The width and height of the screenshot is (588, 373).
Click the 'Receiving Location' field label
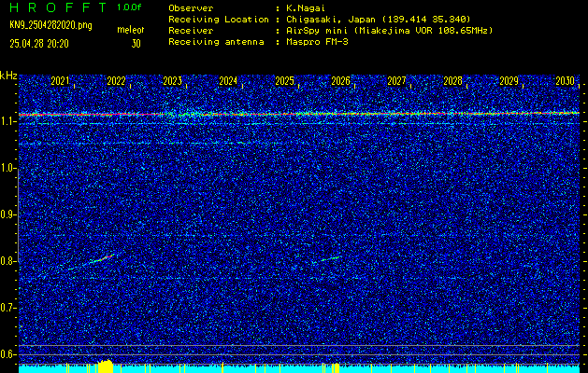219,20
